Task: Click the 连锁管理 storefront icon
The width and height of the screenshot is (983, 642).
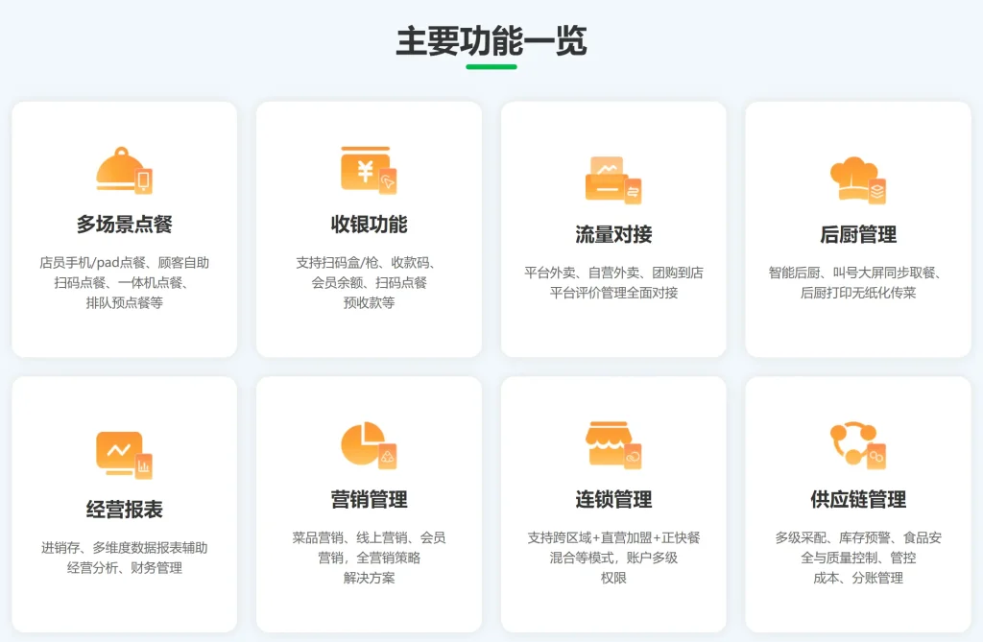Action: (x=613, y=444)
